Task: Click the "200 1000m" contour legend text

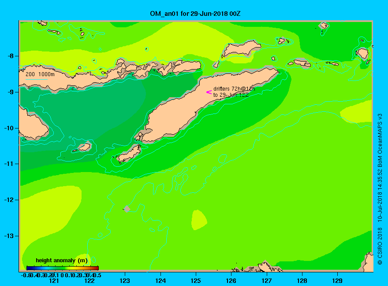Action: pyautogui.click(x=40, y=74)
